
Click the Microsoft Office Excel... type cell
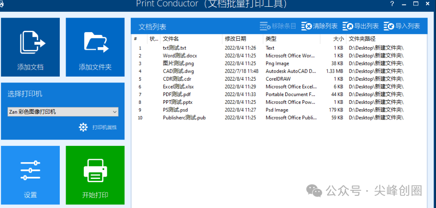291,87
